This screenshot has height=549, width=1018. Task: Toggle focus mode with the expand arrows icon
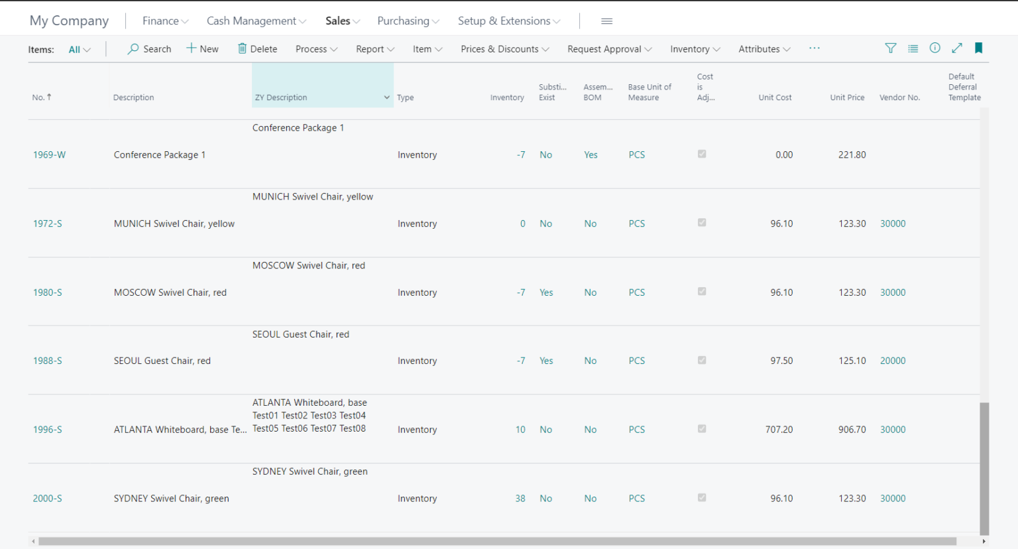957,48
